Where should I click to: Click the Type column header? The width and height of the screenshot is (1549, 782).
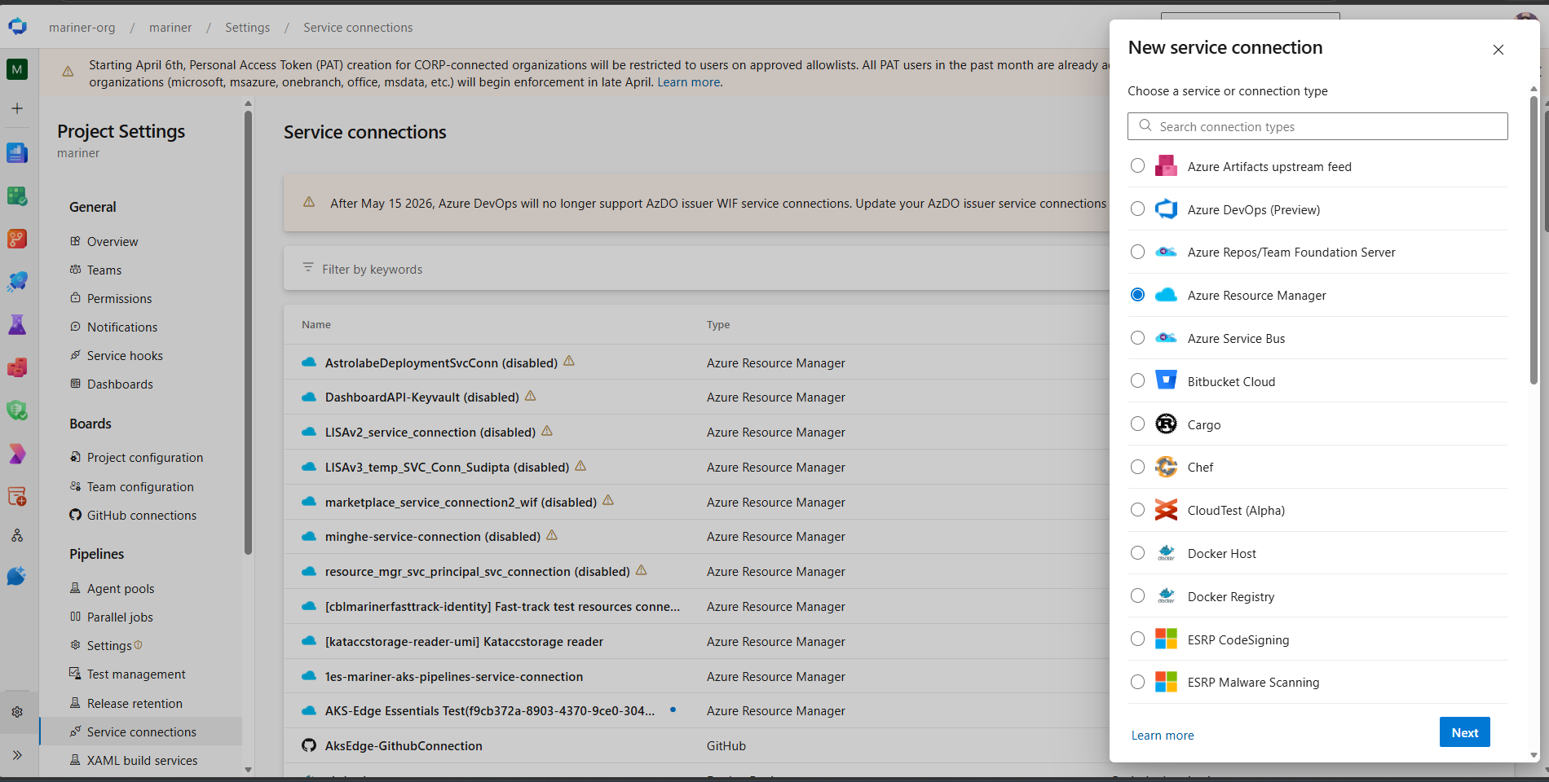tap(718, 324)
